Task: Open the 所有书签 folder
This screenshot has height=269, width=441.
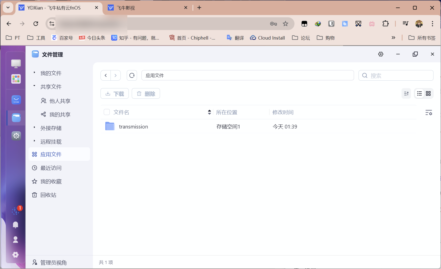Action: (422, 38)
